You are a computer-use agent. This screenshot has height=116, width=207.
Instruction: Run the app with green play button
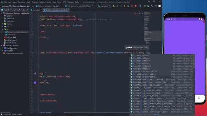(x=114, y=6)
